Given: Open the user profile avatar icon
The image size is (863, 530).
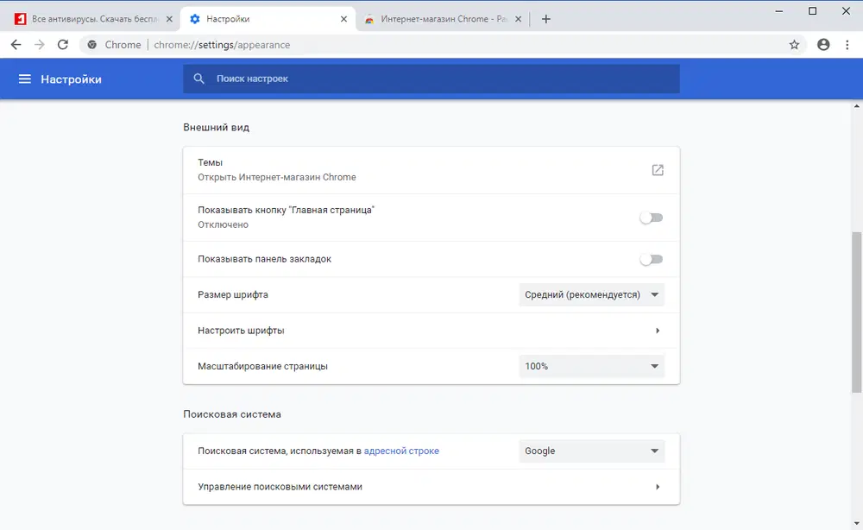Looking at the screenshot, I should (x=823, y=45).
